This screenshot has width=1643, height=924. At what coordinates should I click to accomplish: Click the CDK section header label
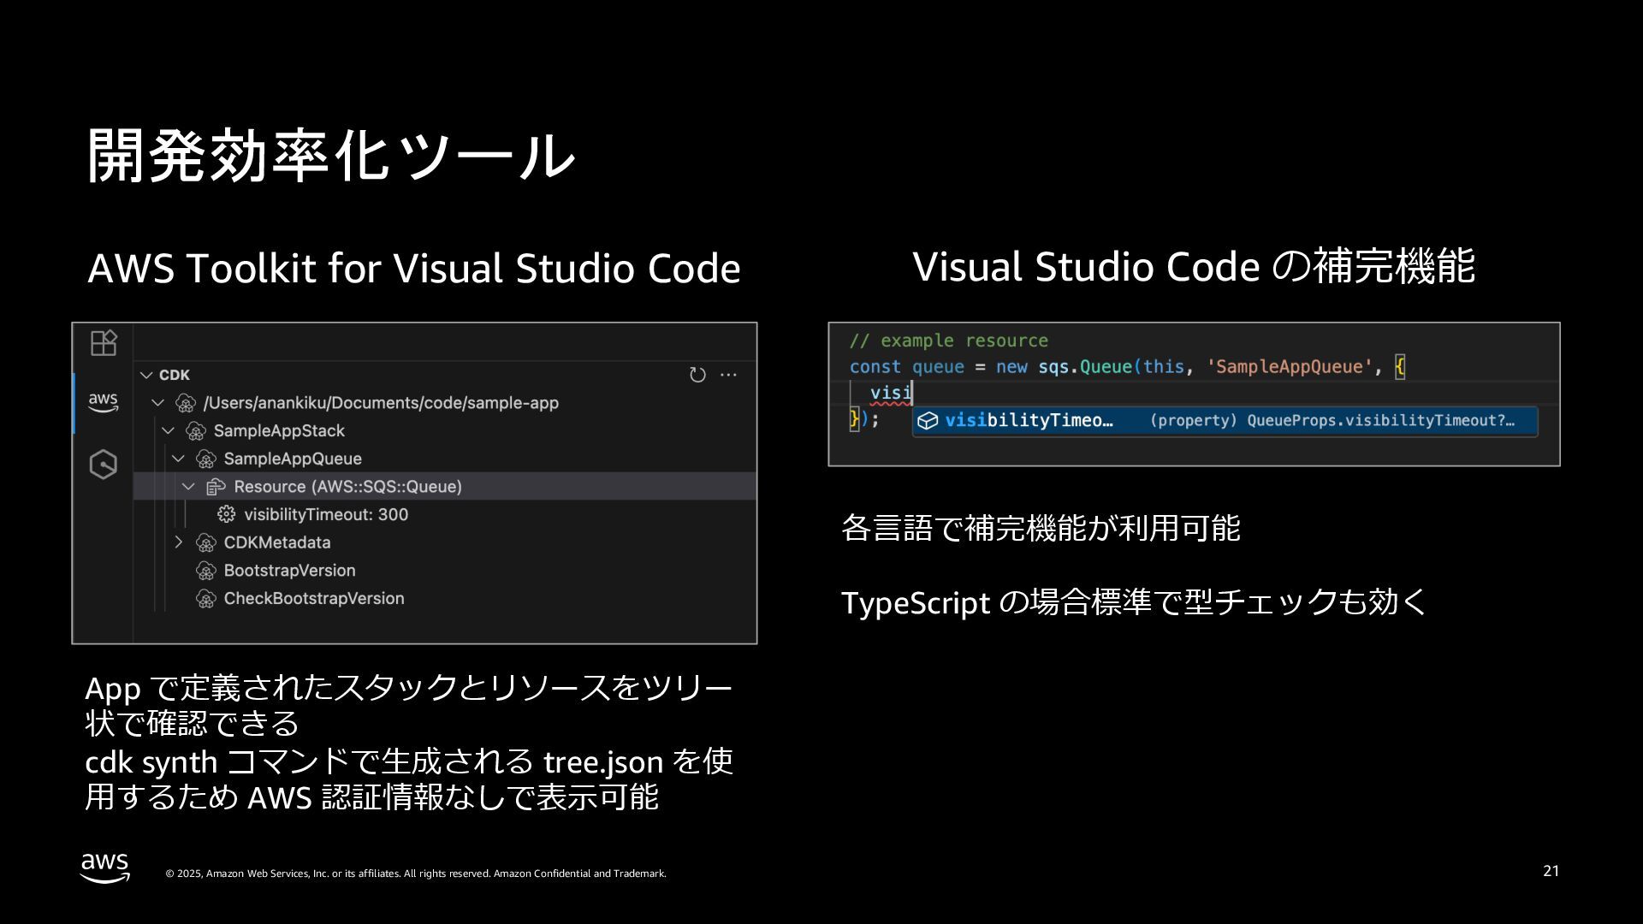(x=175, y=375)
